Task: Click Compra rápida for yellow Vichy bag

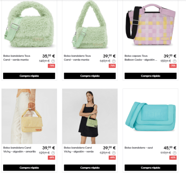Action: pos(29,168)
